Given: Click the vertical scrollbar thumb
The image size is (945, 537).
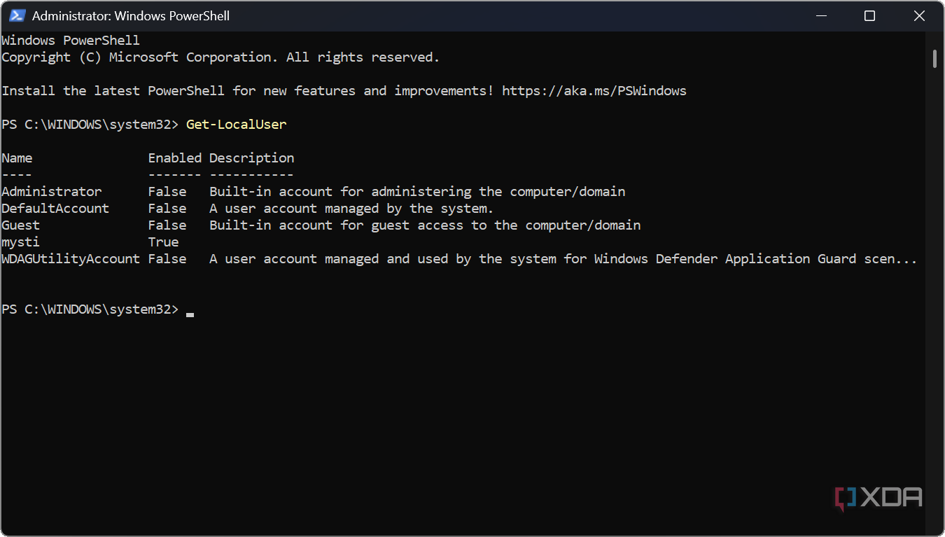Looking at the screenshot, I should click(x=934, y=58).
